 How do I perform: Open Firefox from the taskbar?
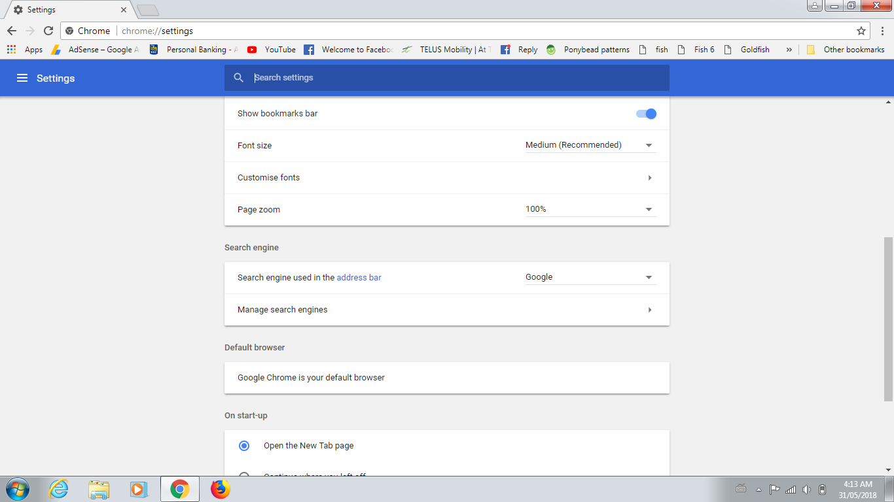pyautogui.click(x=221, y=489)
